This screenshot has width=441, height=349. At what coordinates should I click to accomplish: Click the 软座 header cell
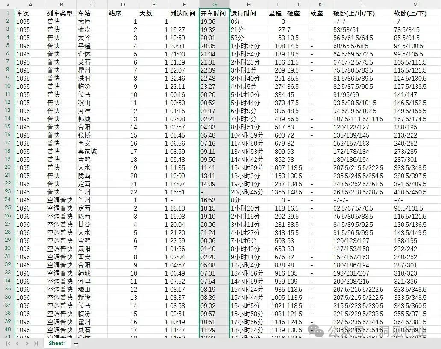click(320, 14)
